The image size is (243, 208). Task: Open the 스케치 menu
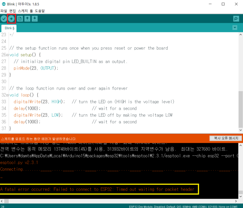click(23, 11)
